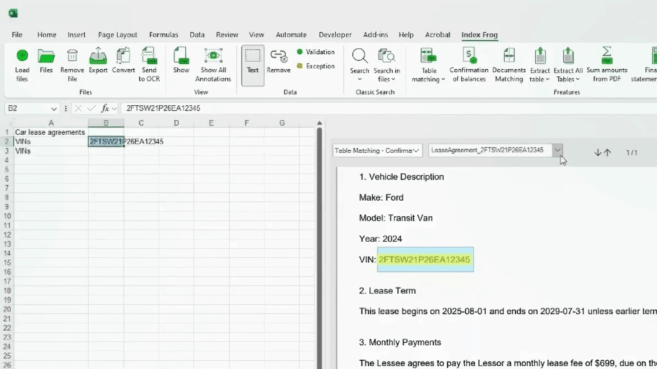Click Send to OCR icon
The height and width of the screenshot is (369, 657).
[x=149, y=56]
